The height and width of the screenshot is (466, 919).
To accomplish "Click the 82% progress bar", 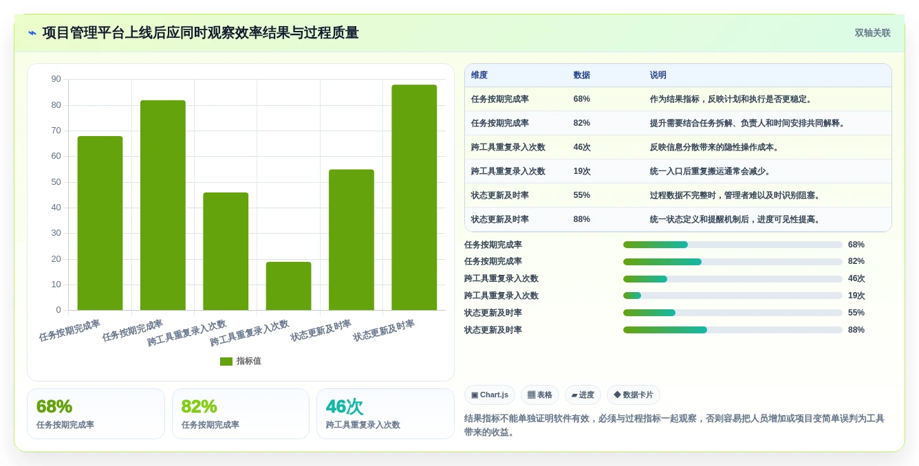I will tap(733, 262).
